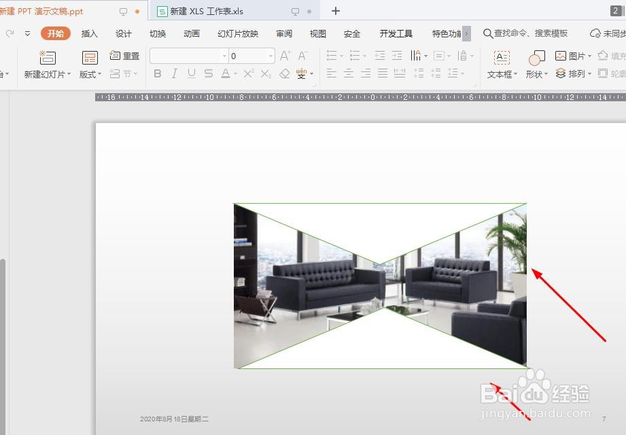This screenshot has height=435, width=626.
Task: Click the increase indent icon
Action: pos(397,56)
